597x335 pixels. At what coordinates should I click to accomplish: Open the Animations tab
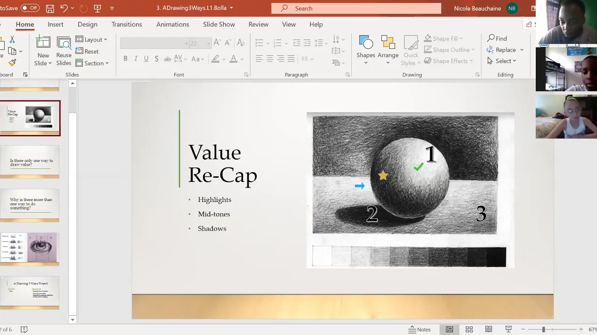point(173,24)
